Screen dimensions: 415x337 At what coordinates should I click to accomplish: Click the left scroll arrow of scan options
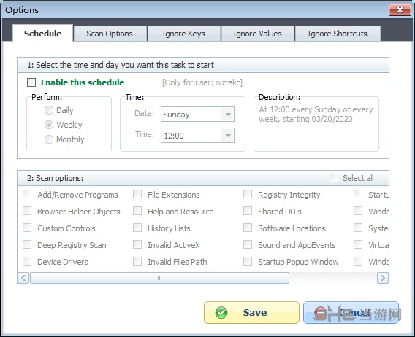pyautogui.click(x=23, y=278)
